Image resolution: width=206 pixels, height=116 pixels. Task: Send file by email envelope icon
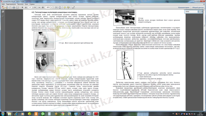click(17, 7)
